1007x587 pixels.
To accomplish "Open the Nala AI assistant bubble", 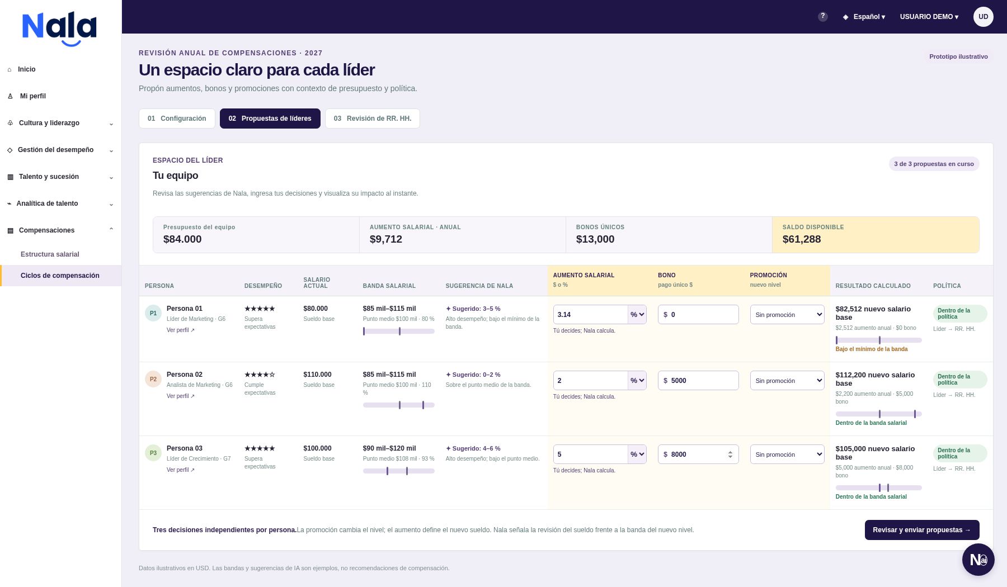I will pos(978,560).
